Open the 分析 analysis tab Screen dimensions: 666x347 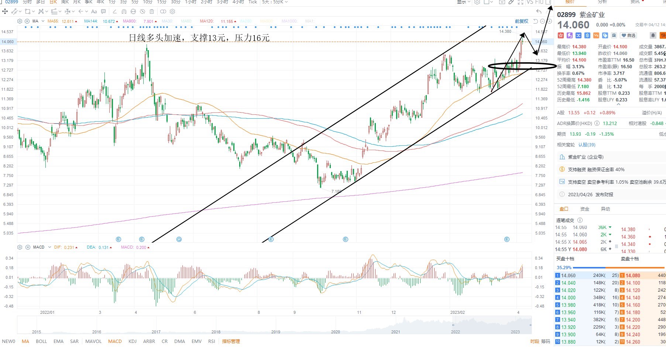[x=602, y=2]
